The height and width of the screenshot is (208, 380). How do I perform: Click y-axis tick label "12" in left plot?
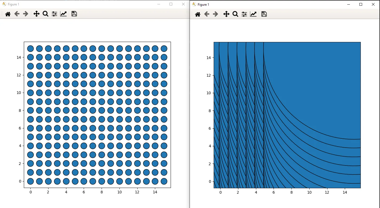[x=19, y=75]
